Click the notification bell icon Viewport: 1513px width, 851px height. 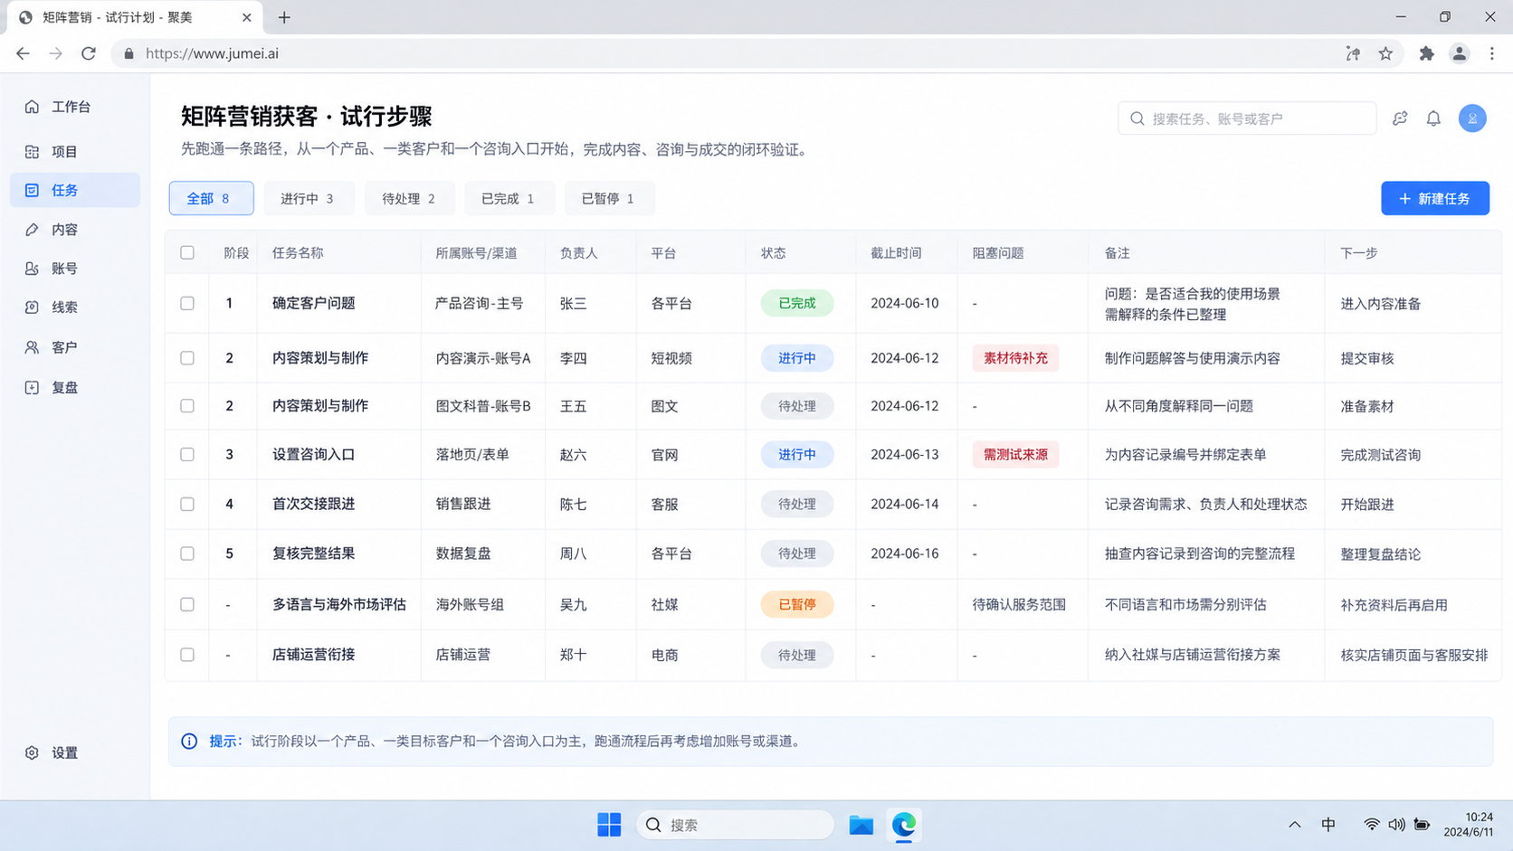tap(1433, 118)
